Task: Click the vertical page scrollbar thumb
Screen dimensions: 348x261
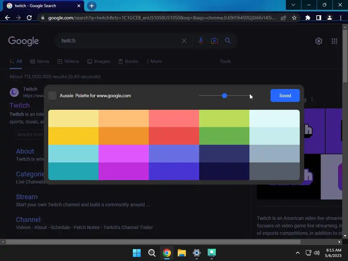Action: pos(345,55)
